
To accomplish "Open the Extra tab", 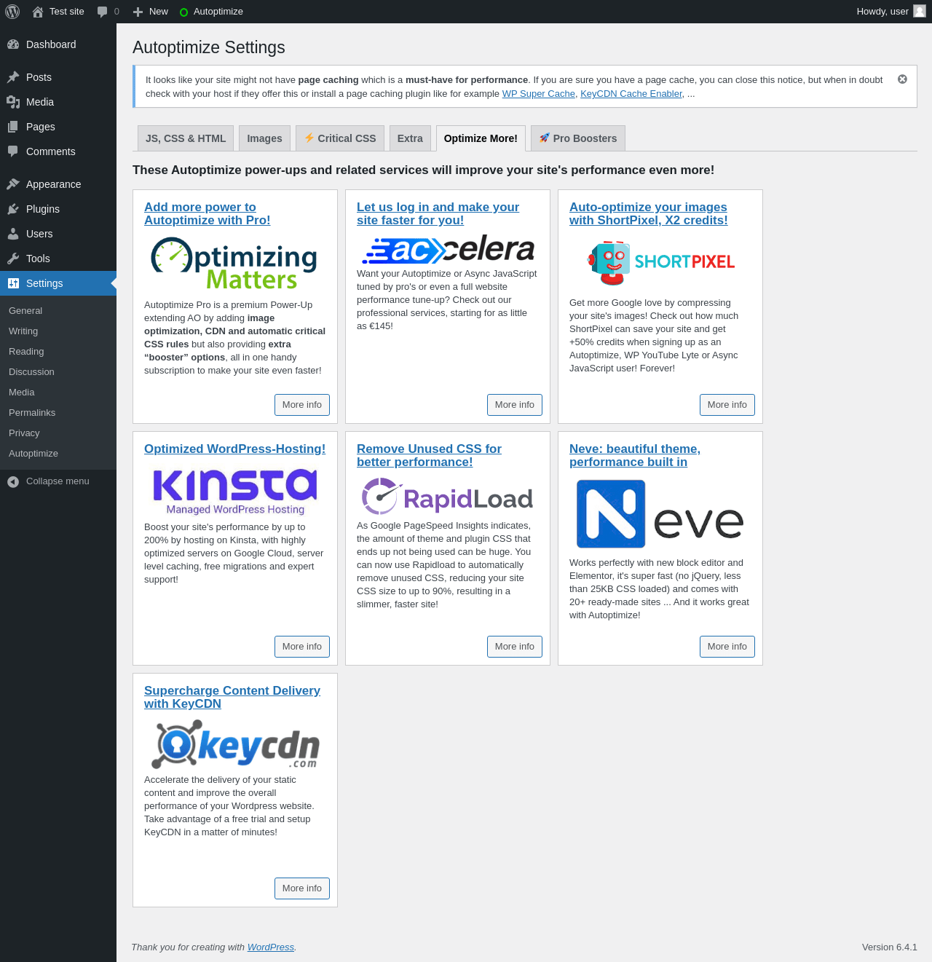I will (x=410, y=138).
